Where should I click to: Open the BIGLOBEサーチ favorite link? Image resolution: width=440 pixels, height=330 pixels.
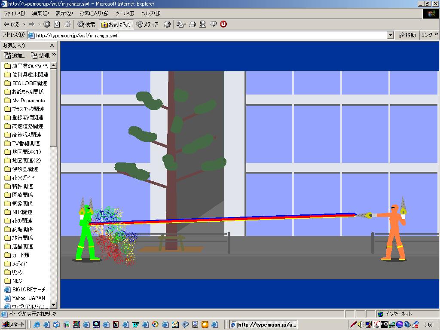coord(25,289)
